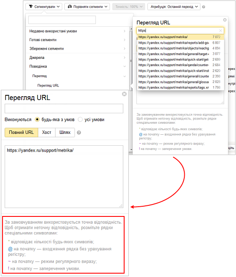Open Атрибуція: Останній перехід dropdown
Viewport: 236px width, 277px height.
pos(174,7)
